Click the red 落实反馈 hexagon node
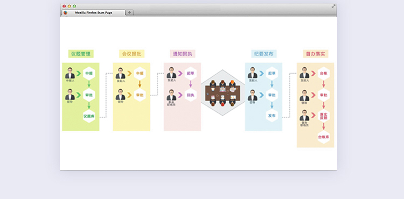The width and height of the screenshot is (404, 199). (324, 116)
